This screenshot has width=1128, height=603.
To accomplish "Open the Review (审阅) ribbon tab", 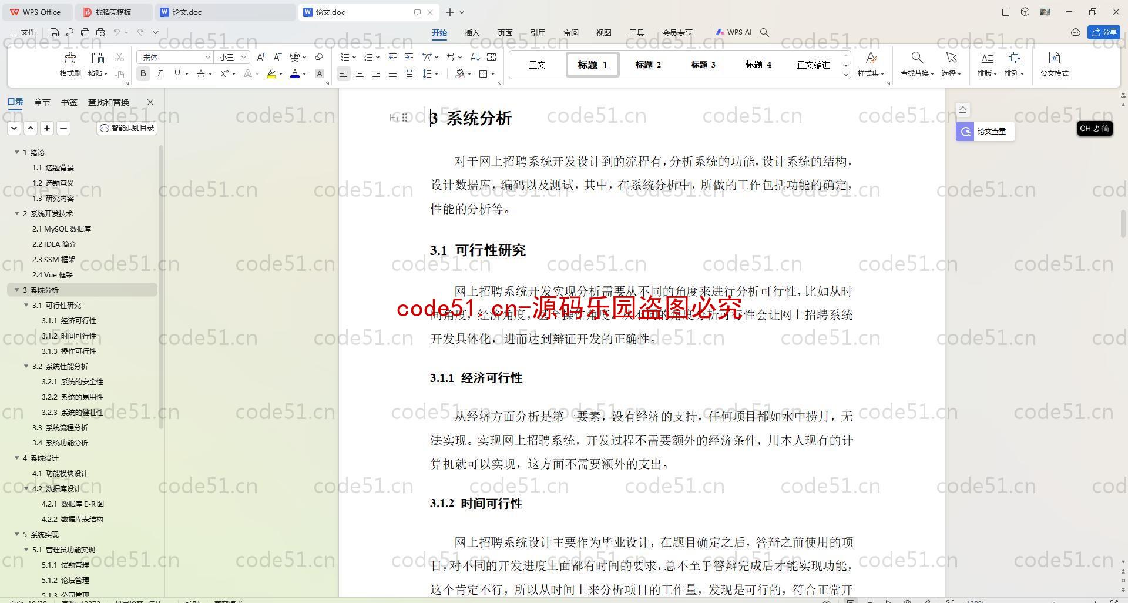I will pos(570,33).
